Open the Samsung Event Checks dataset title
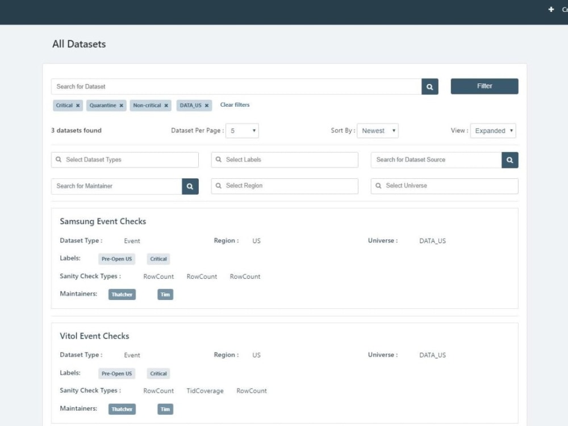Image resolution: width=568 pixels, height=426 pixels. 103,222
